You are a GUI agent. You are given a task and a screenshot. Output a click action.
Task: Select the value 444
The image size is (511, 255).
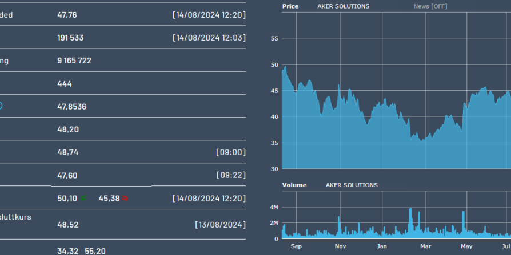coord(65,84)
